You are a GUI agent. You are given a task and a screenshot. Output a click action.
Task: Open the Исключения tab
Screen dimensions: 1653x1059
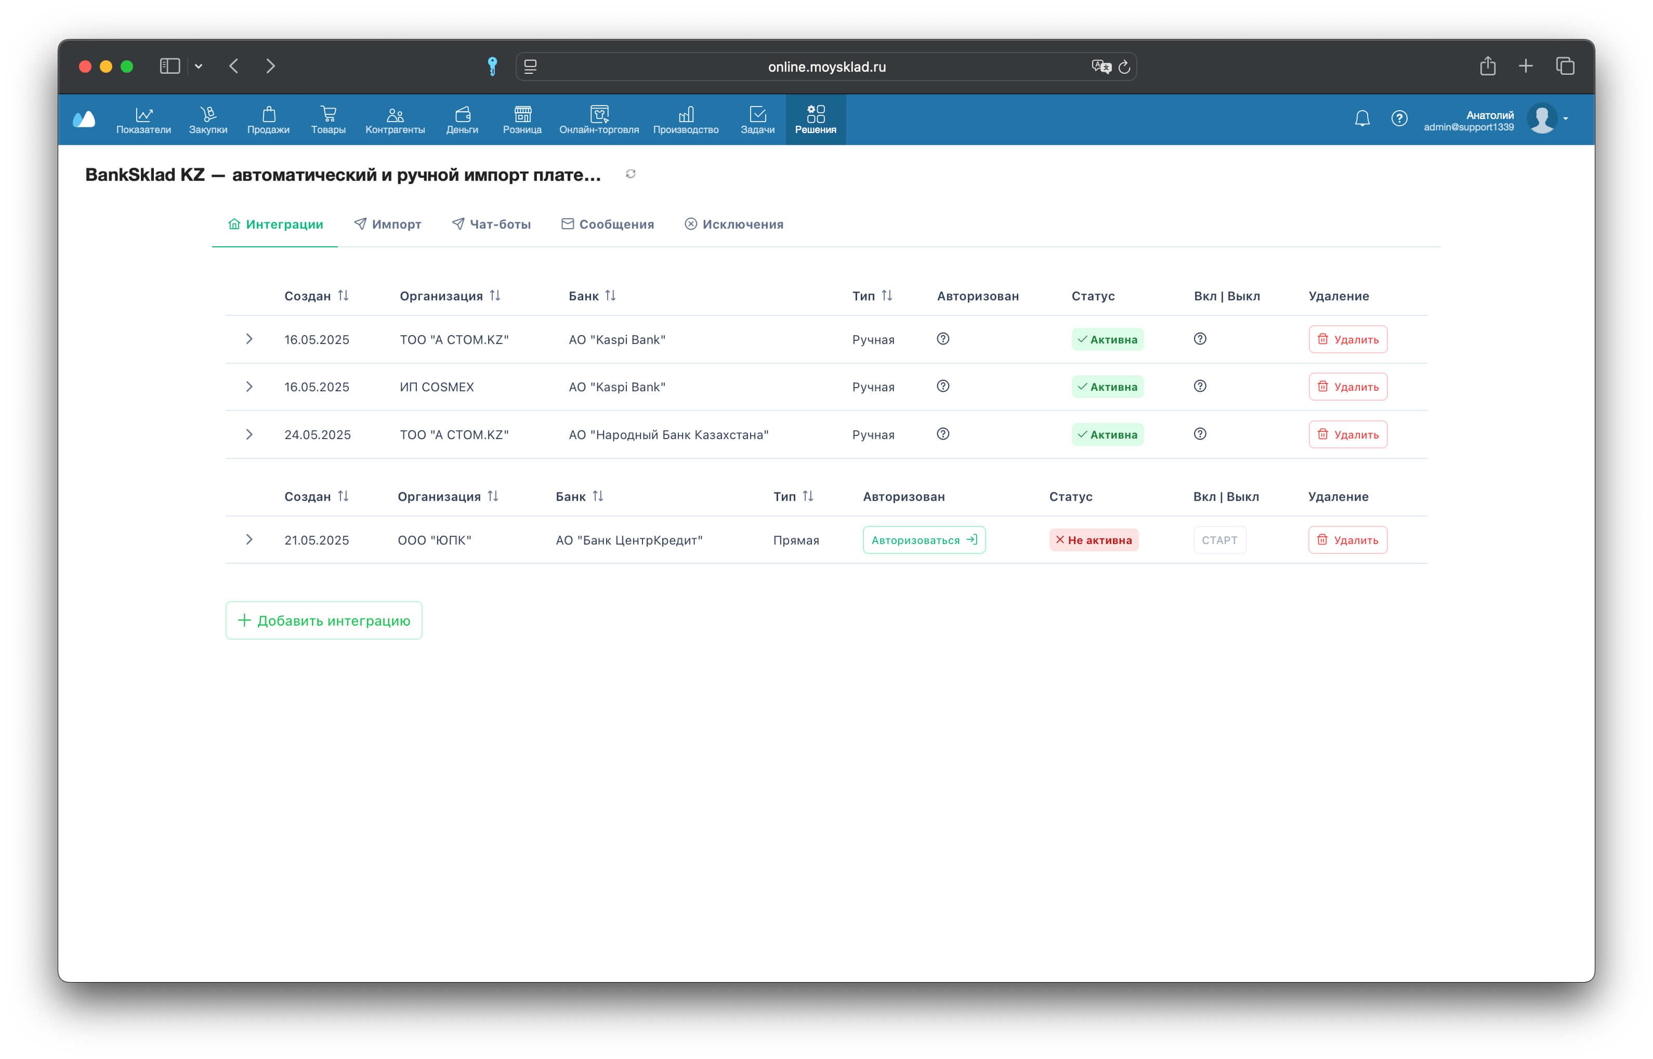click(x=734, y=224)
